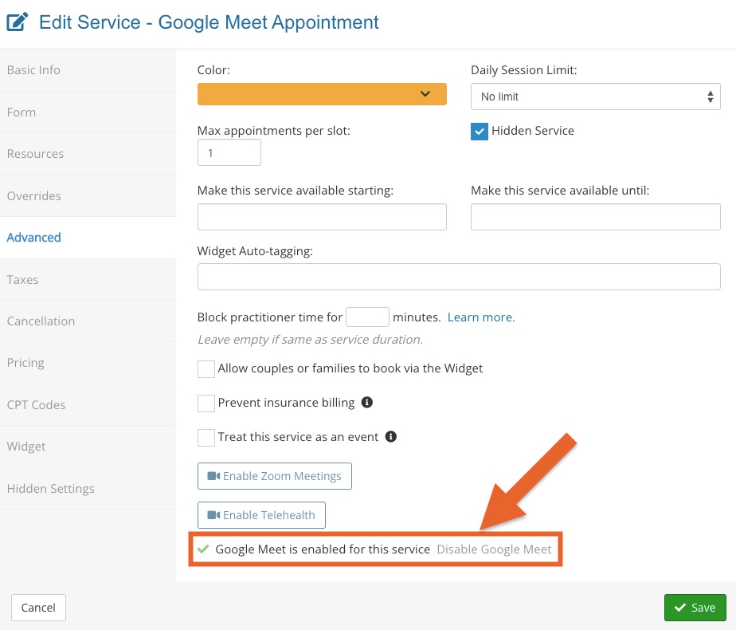
Task: Focus the service available starting date field
Action: [x=322, y=217]
